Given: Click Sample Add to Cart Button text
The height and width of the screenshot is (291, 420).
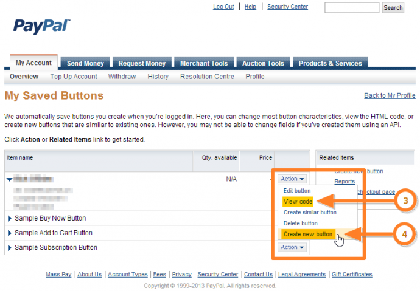Looking at the screenshot, I should [54, 233].
